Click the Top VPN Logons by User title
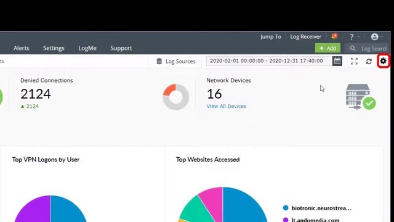The image size is (394, 222). point(46,160)
